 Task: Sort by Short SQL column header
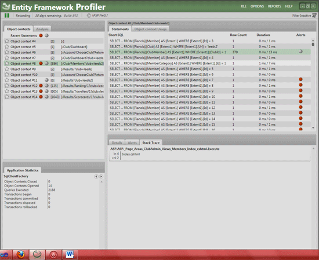(x=116, y=35)
